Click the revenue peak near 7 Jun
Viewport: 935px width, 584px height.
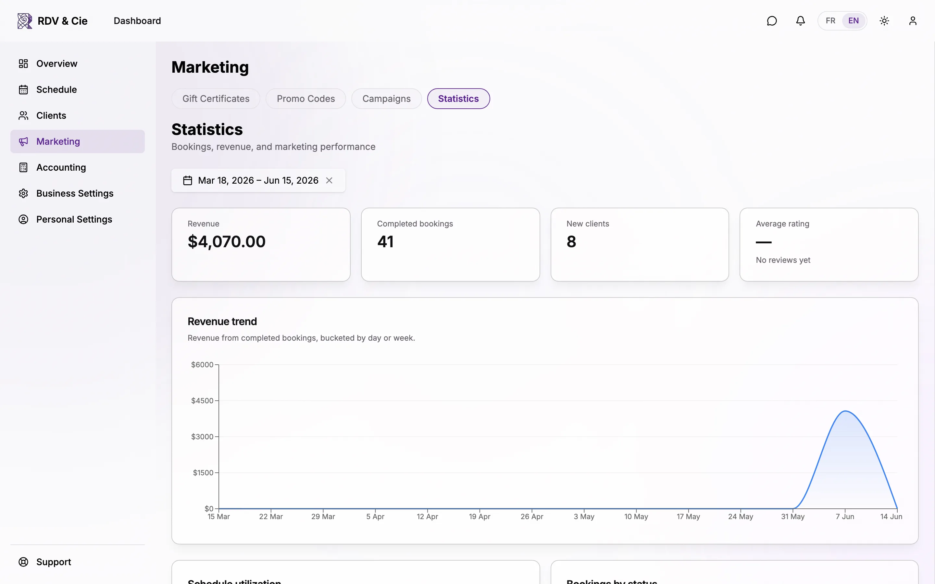[x=845, y=411]
